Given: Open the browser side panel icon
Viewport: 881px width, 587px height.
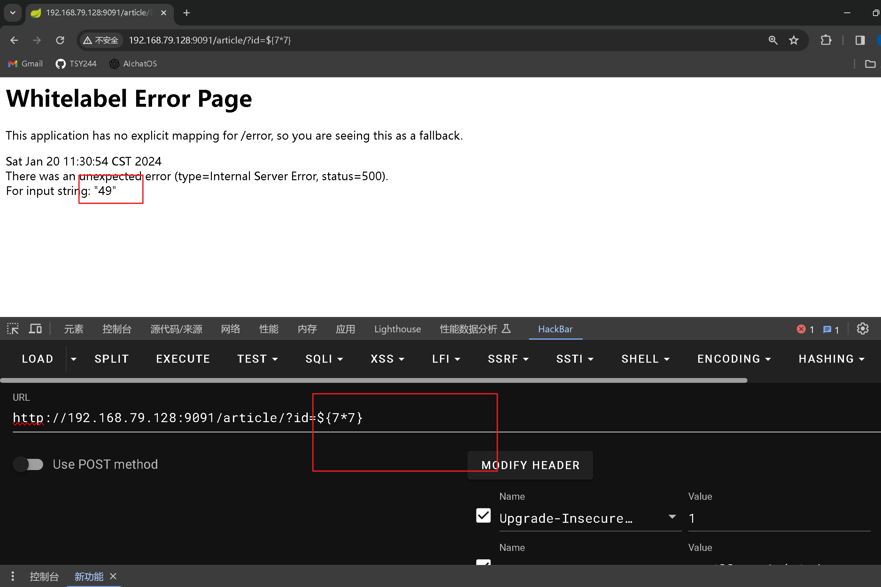Looking at the screenshot, I should [x=860, y=40].
